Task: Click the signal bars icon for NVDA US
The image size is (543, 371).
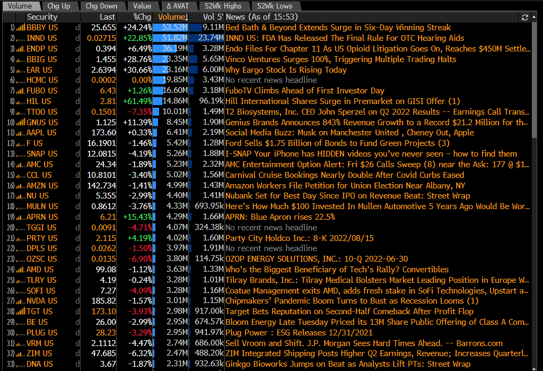Action: [x=21, y=301]
